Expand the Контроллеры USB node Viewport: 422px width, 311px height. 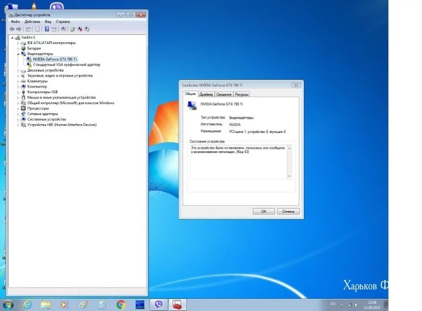tap(18, 92)
